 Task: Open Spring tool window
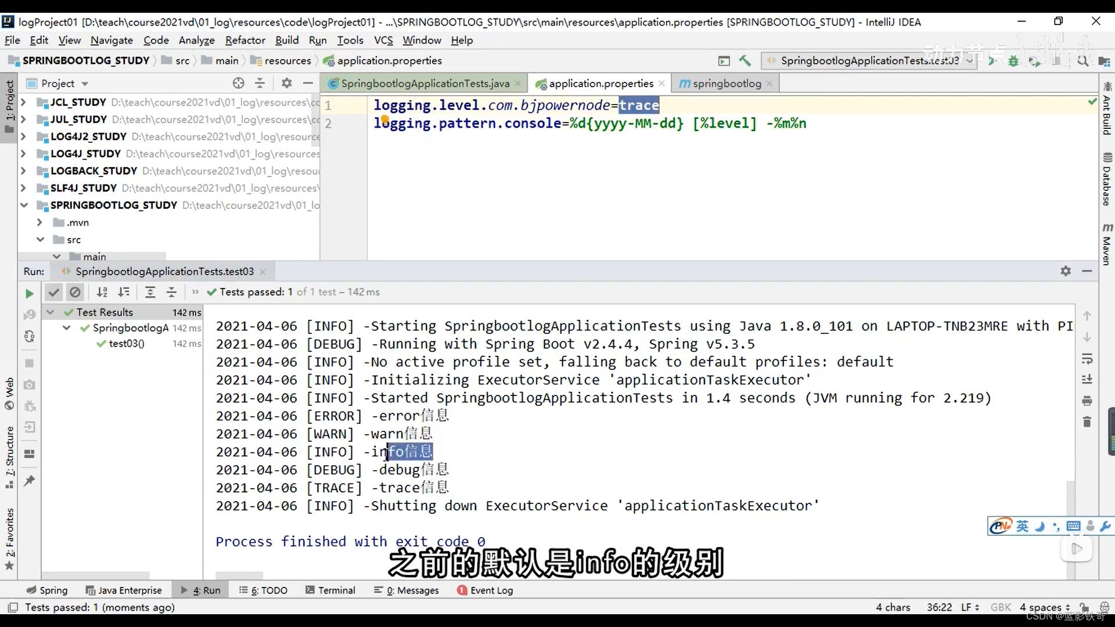(47, 590)
